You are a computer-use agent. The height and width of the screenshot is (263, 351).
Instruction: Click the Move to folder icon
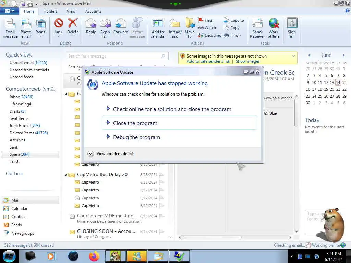point(190,28)
